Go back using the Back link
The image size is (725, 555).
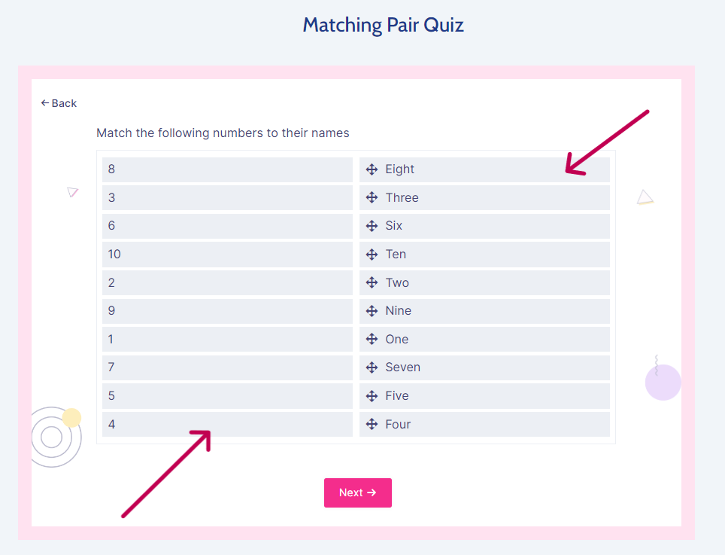pyautogui.click(x=59, y=103)
